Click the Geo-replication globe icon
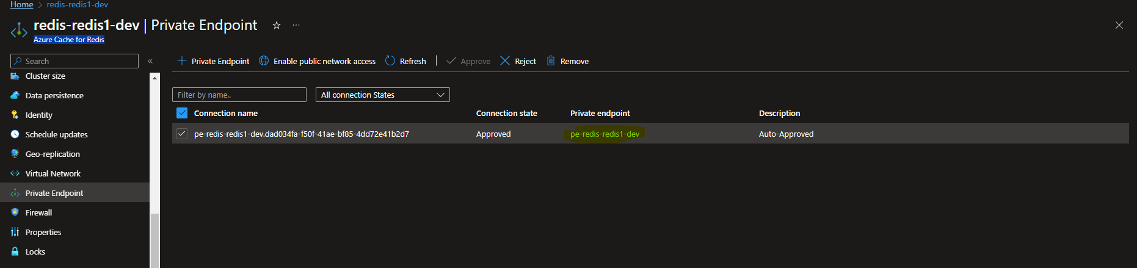 [x=15, y=154]
